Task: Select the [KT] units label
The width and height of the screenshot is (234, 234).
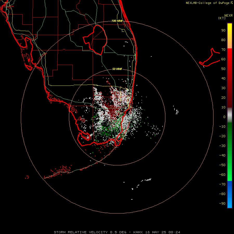Action: [222, 18]
